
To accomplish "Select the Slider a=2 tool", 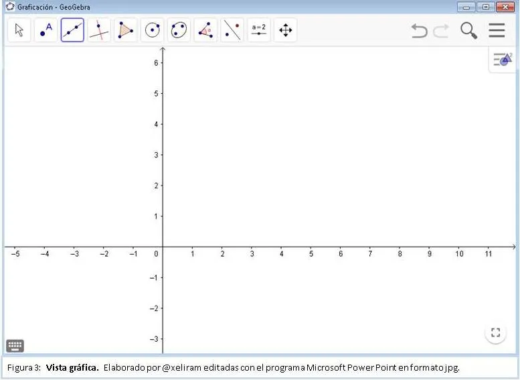I will (x=259, y=30).
